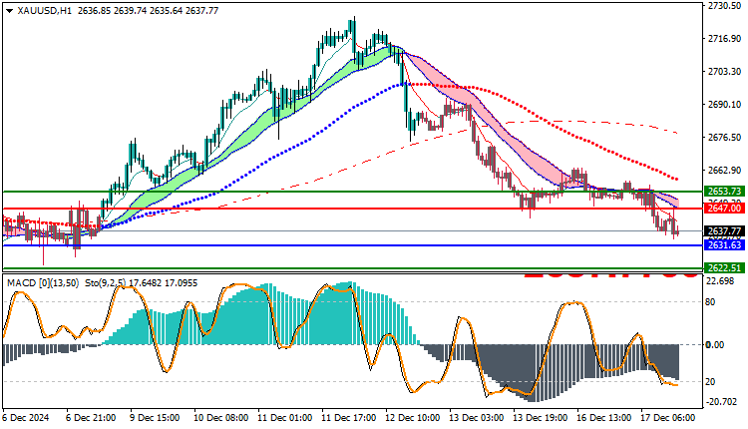The width and height of the screenshot is (748, 429).
Task: Click the XAUUSD,H1 symbol title
Action: [x=44, y=11]
